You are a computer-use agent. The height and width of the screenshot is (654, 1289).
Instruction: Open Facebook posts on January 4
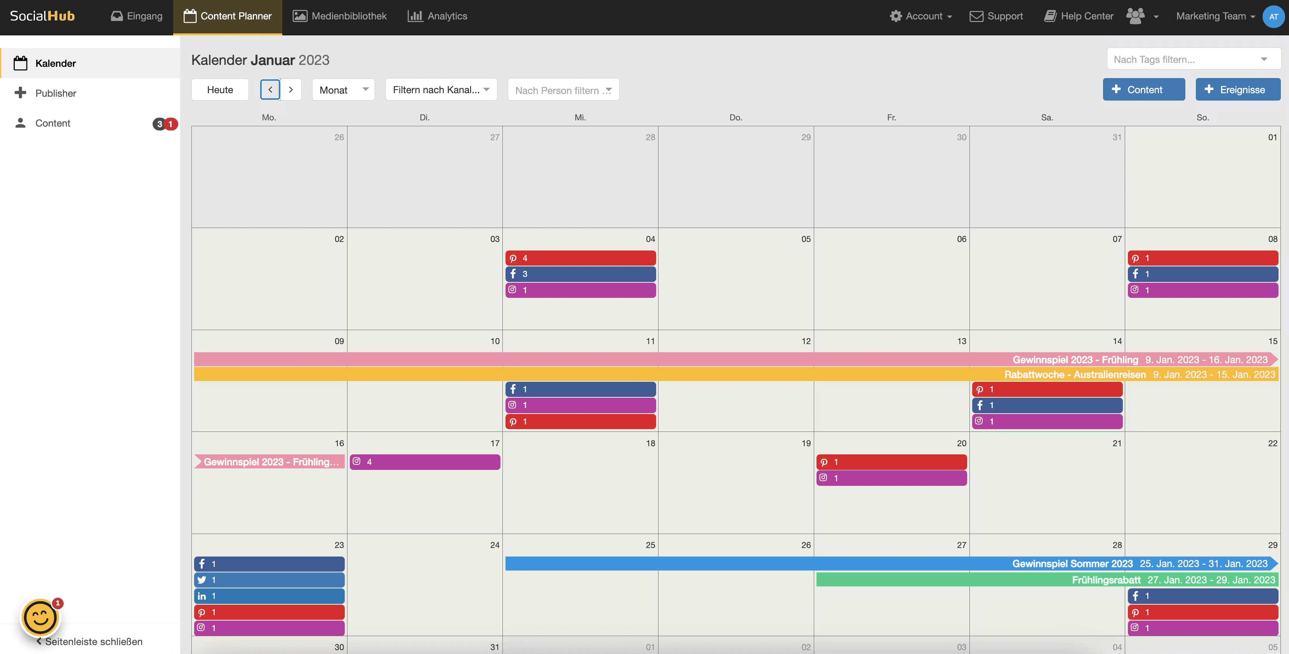580,274
